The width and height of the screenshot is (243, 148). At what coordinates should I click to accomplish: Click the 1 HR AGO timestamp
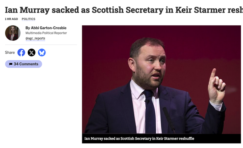point(11,19)
